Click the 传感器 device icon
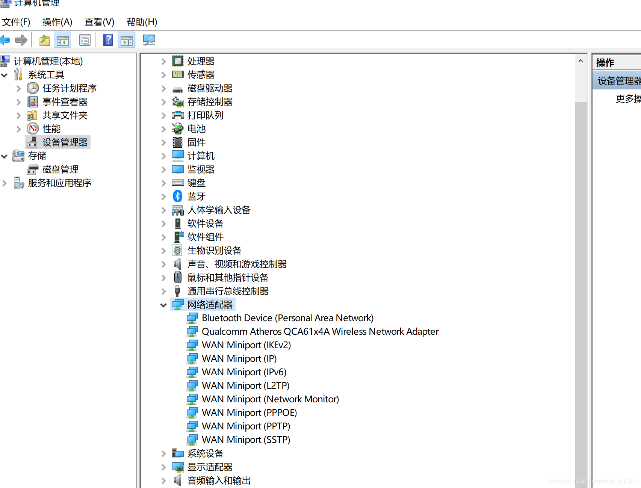This screenshot has width=641, height=488. point(178,74)
